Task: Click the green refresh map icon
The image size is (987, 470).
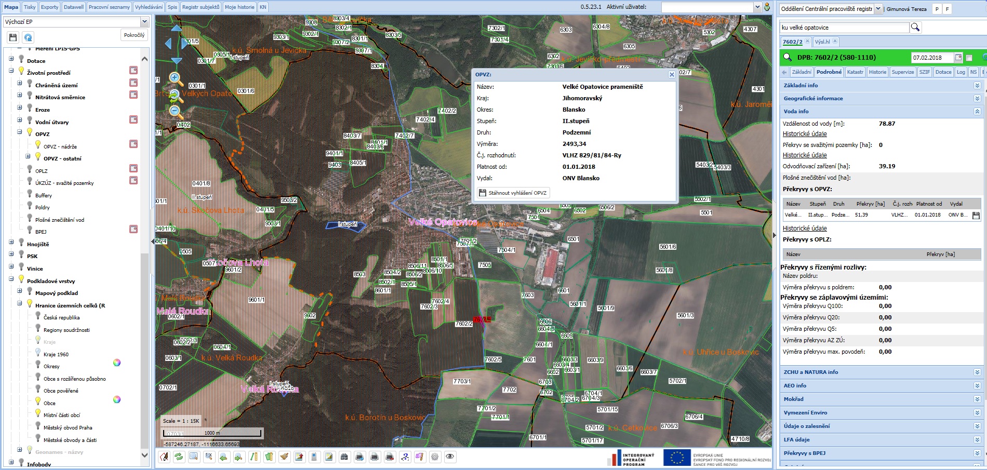Action: point(179,457)
